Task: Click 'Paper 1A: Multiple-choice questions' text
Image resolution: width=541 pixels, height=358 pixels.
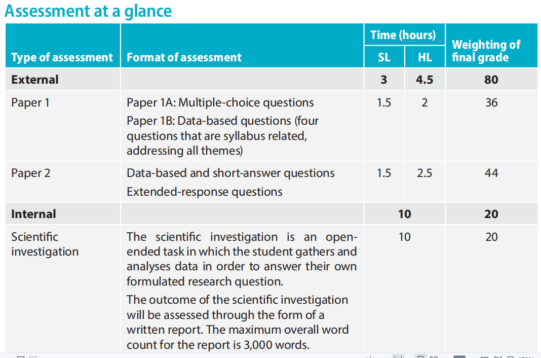Action: [x=220, y=102]
